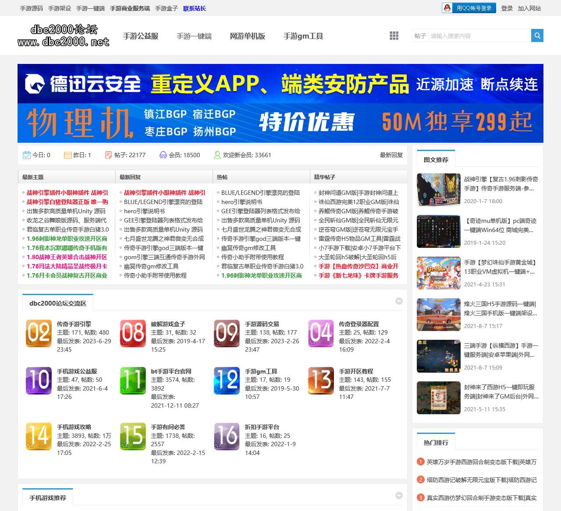The image size is (561, 511).
Task: Click the blue search magnifier button
Action: 537,35
